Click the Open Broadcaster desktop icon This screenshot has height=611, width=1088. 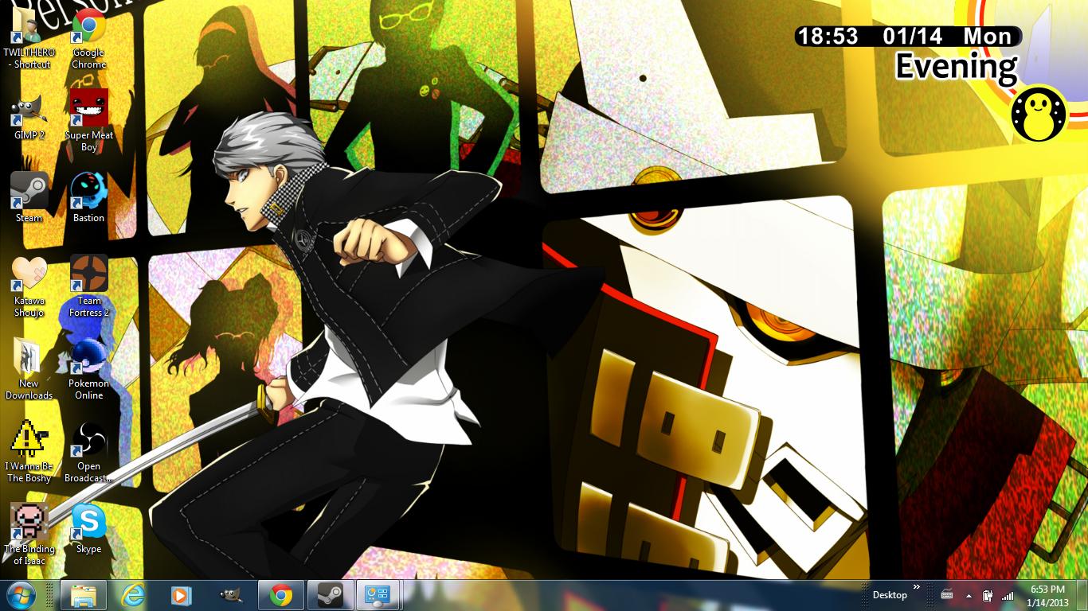click(89, 452)
